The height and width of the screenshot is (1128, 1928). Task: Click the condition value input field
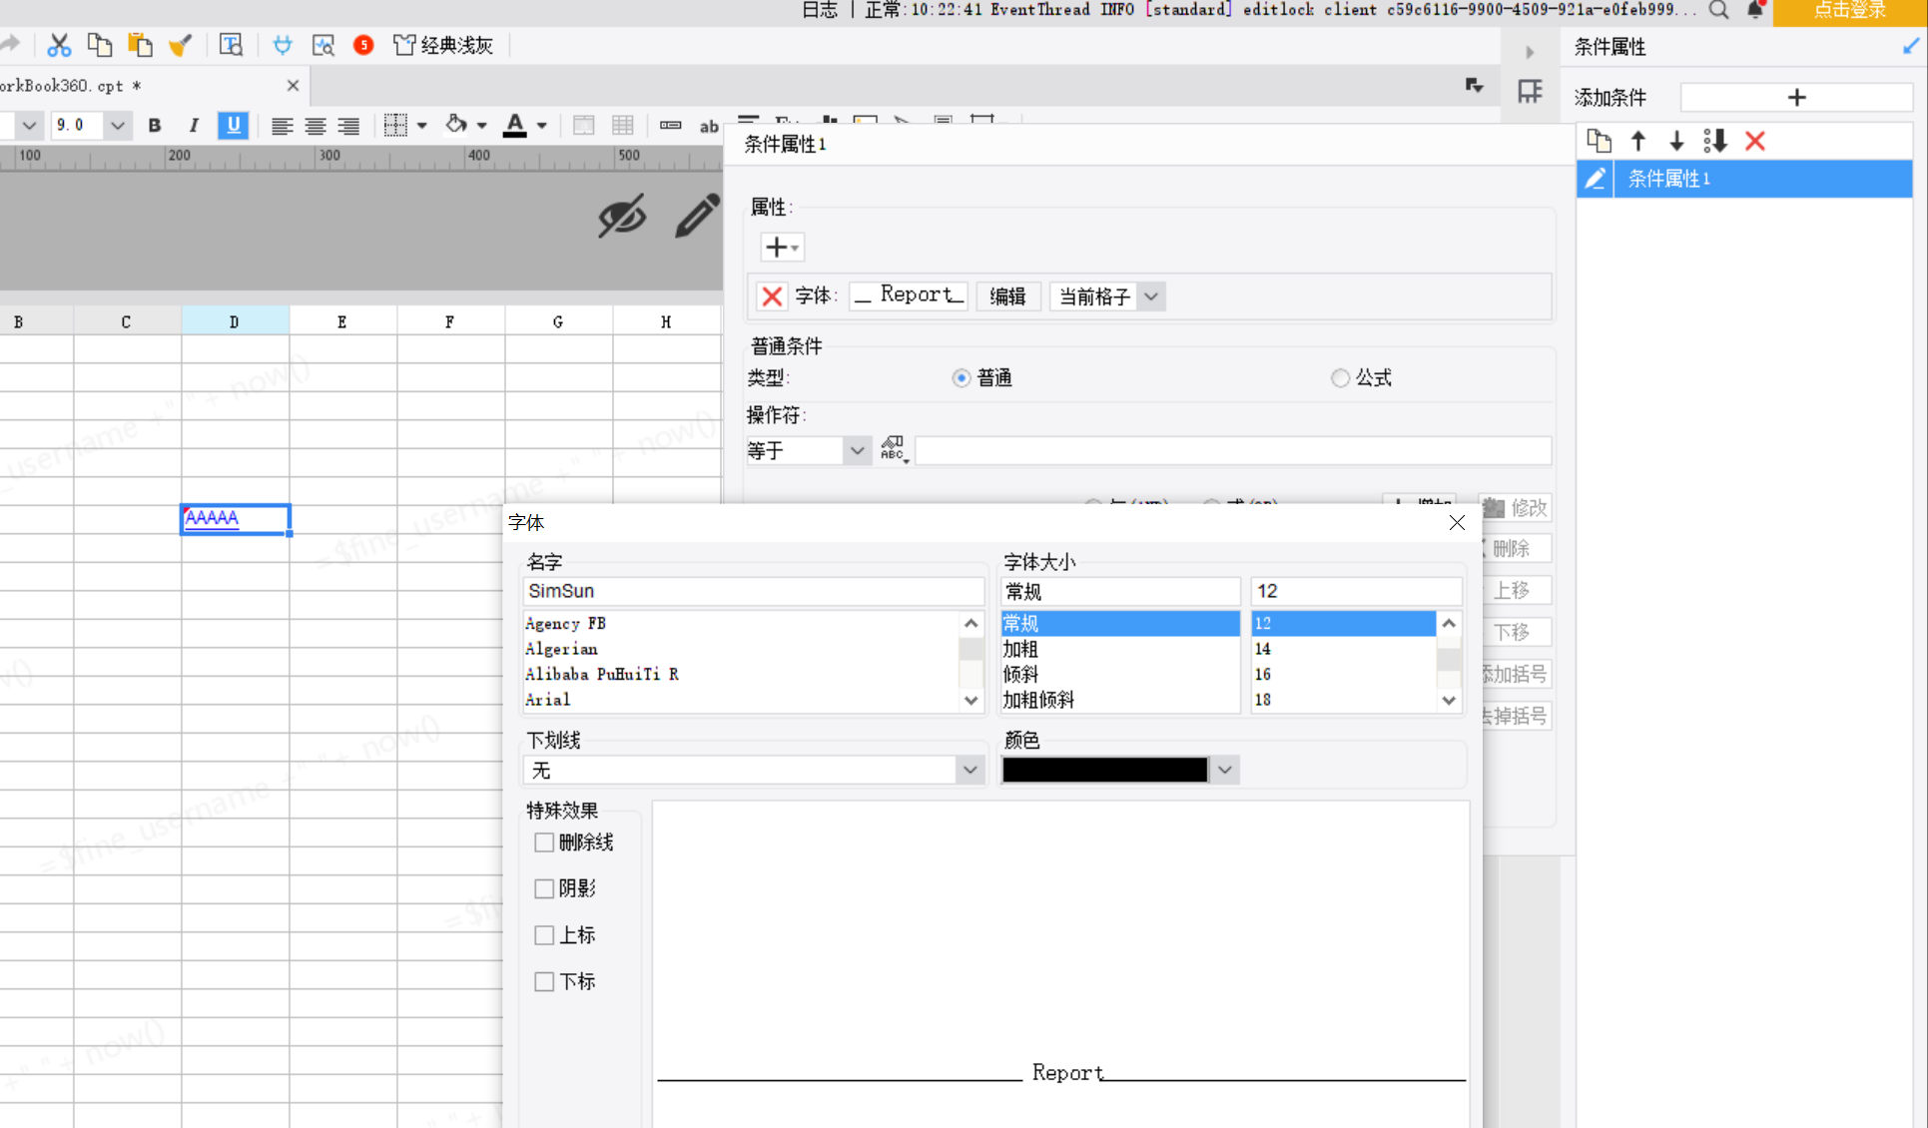tap(1233, 450)
